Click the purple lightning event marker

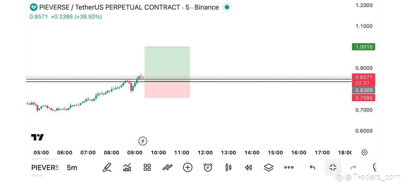(x=143, y=141)
